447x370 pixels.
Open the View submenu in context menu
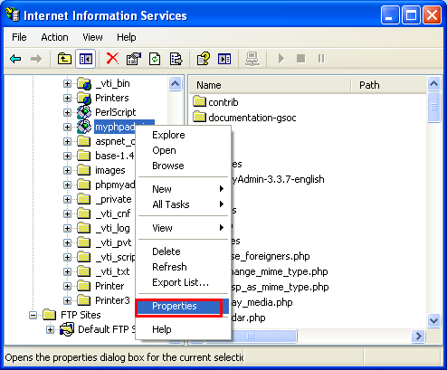[x=184, y=228]
